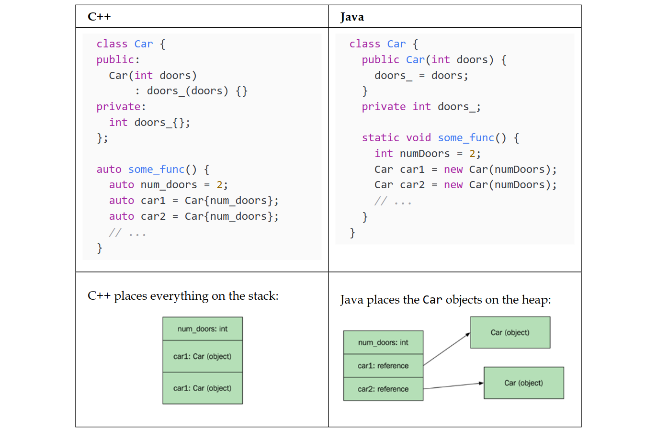Select the "auto num_doors = 2;" line
Screen dimensions: 657x430
click(168, 185)
